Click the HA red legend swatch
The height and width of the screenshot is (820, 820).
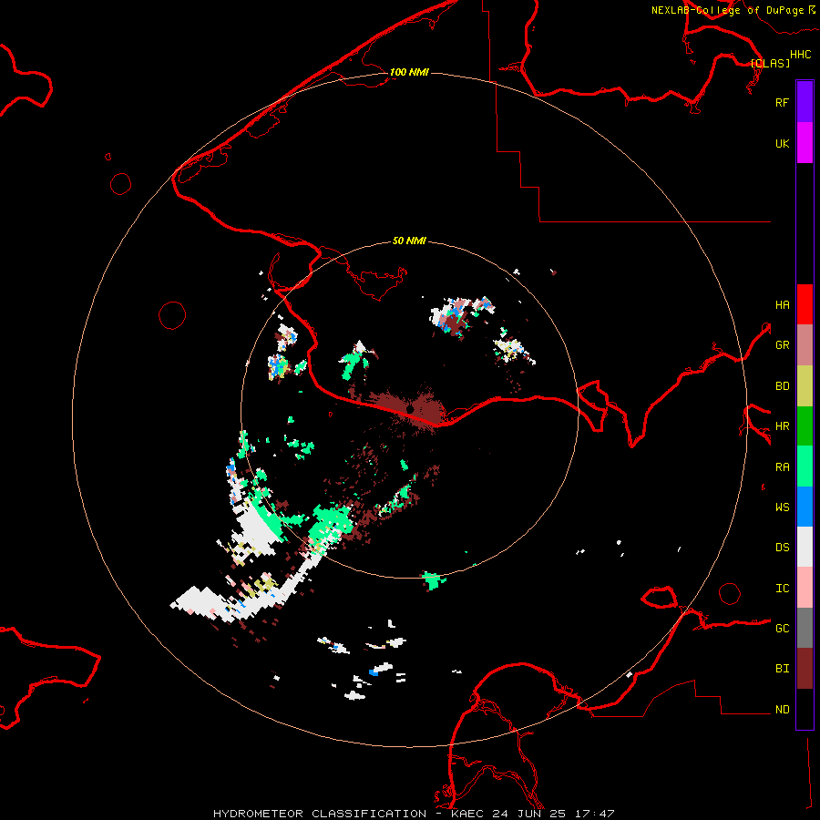click(805, 304)
